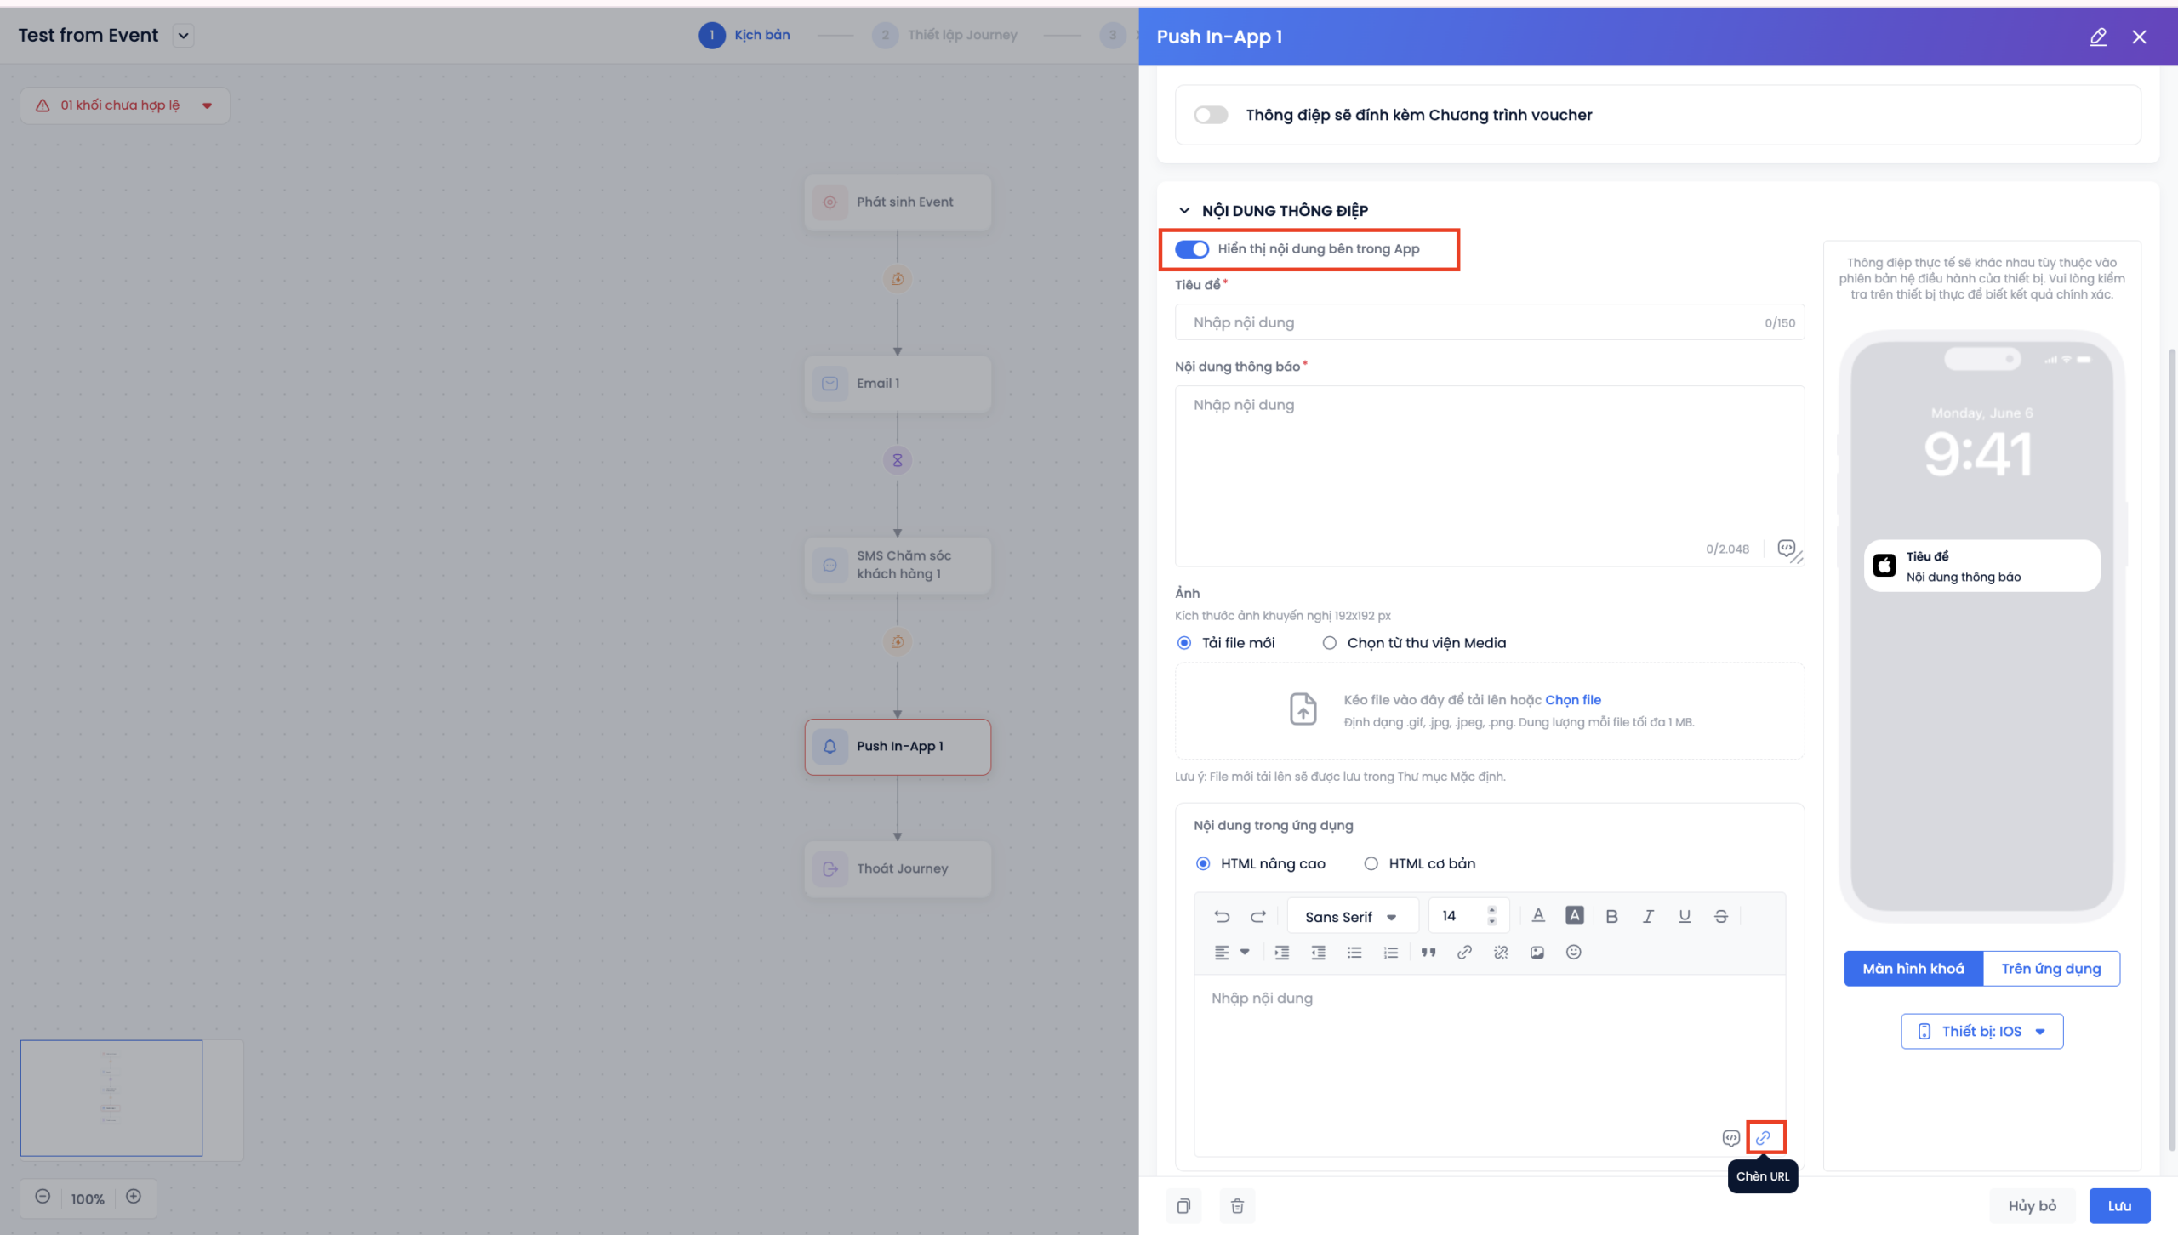Apply strikethrough formatting
Viewport: 2178px width, 1235px height.
tap(1720, 916)
